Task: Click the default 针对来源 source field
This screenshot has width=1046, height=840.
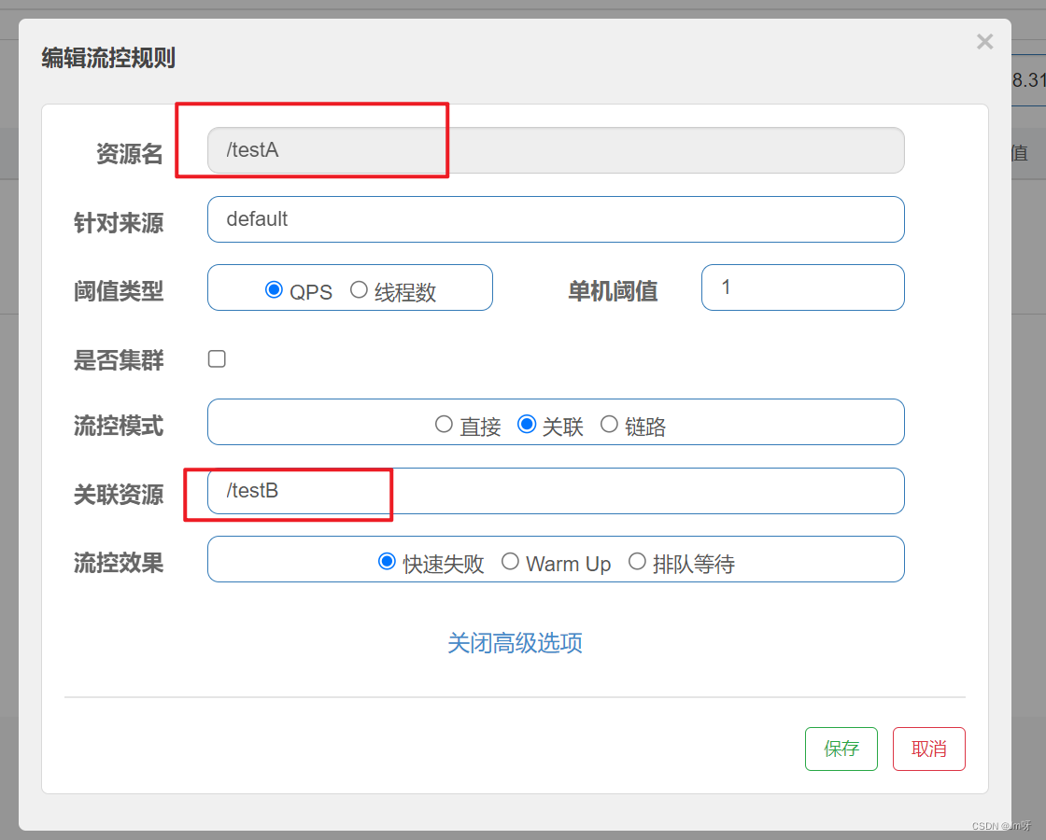Action: pos(556,219)
